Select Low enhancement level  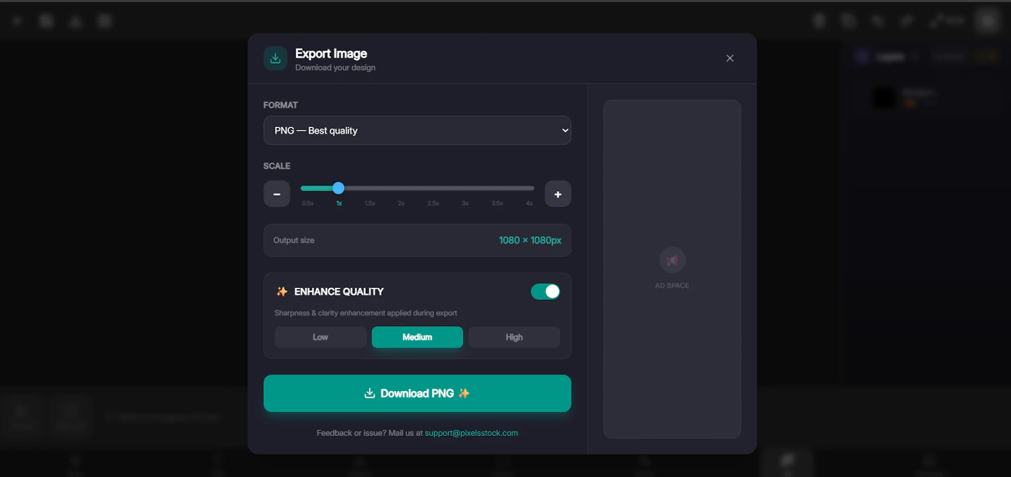tap(320, 337)
